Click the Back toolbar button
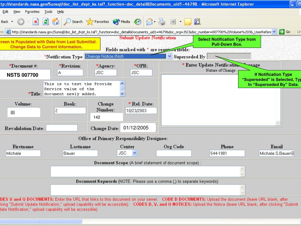301x226 pixels. pyautogui.click(x=5, y=22)
